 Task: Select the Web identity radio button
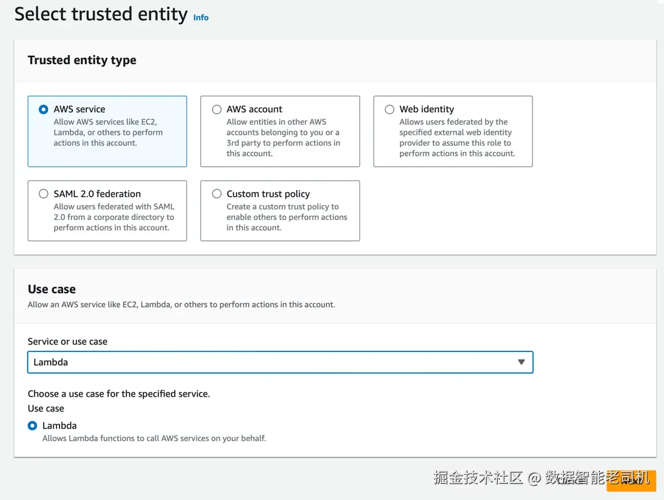pyautogui.click(x=389, y=110)
